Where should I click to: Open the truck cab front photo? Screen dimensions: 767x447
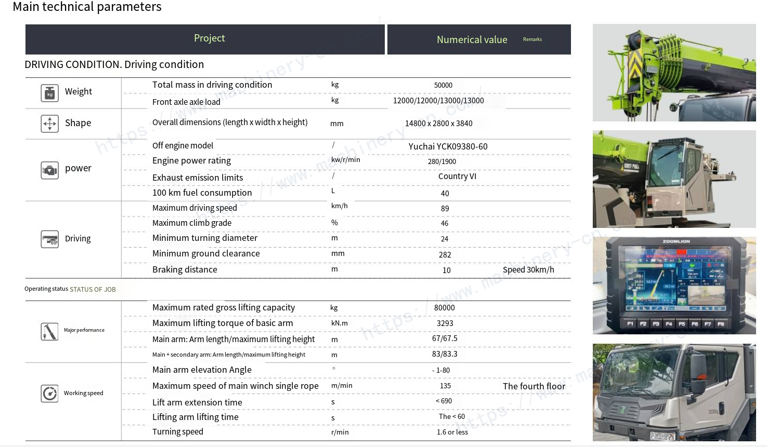674,392
